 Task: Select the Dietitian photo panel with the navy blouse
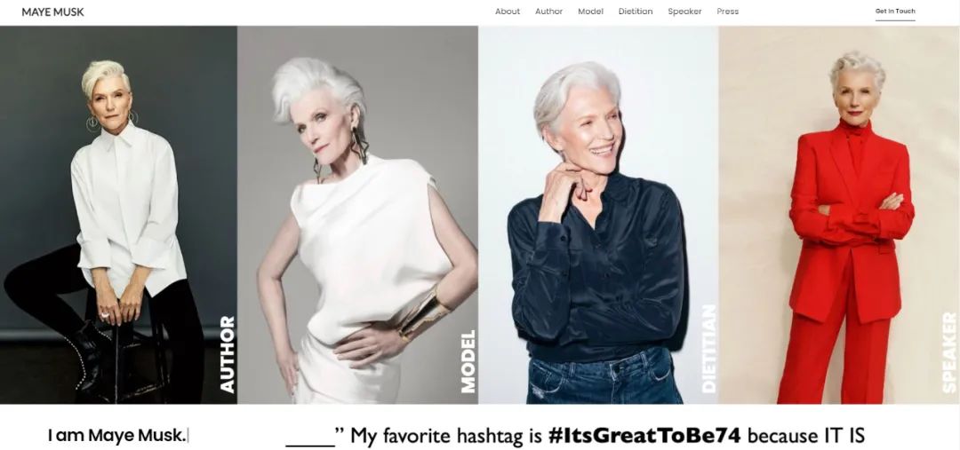(x=598, y=215)
